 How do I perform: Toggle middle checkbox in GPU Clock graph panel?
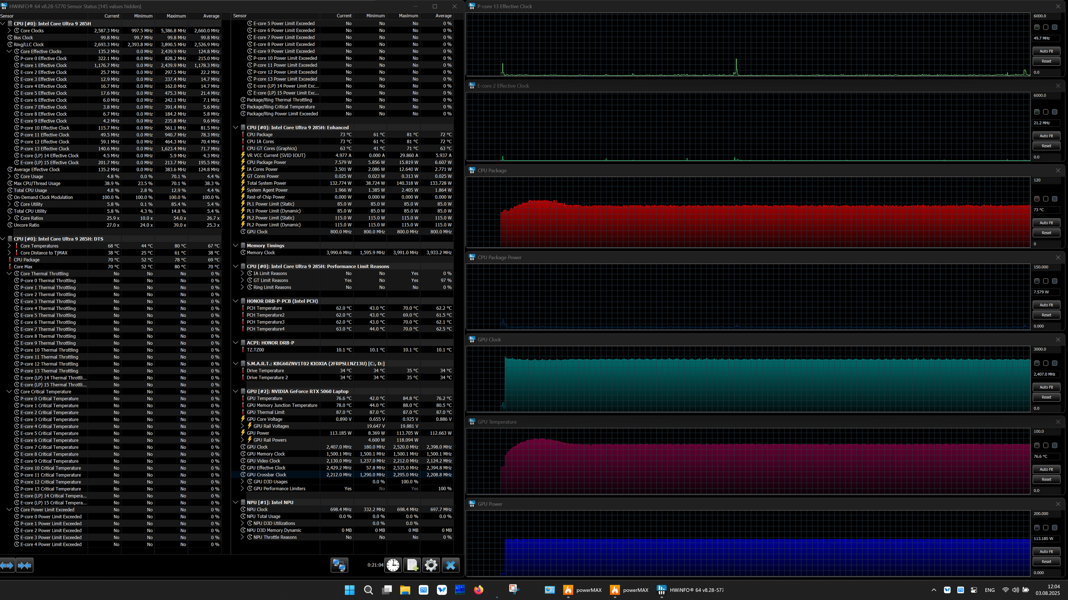point(1046,363)
